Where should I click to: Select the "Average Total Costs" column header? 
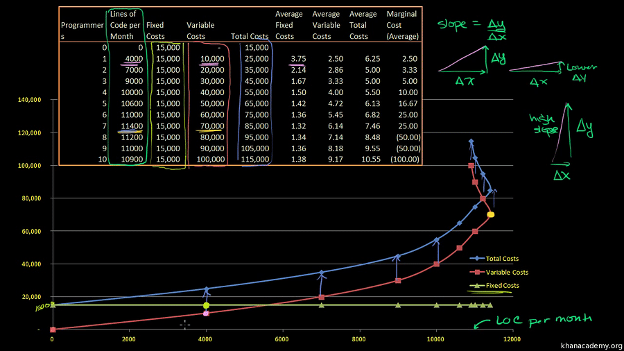point(363,25)
